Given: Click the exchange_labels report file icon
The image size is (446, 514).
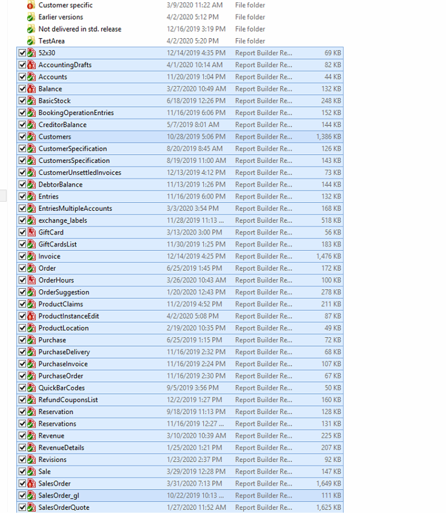Looking at the screenshot, I should [31, 220].
